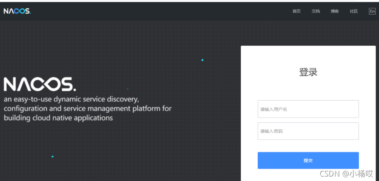Open the 文档 navigation item
This screenshot has height=181, width=379.
(x=315, y=11)
